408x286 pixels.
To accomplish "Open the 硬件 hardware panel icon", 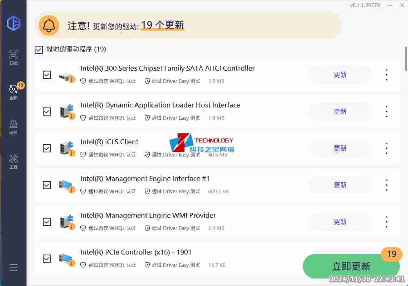I will tap(13, 126).
